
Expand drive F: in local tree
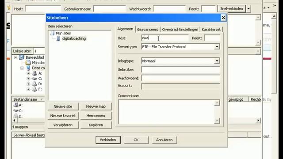coord(28,89)
